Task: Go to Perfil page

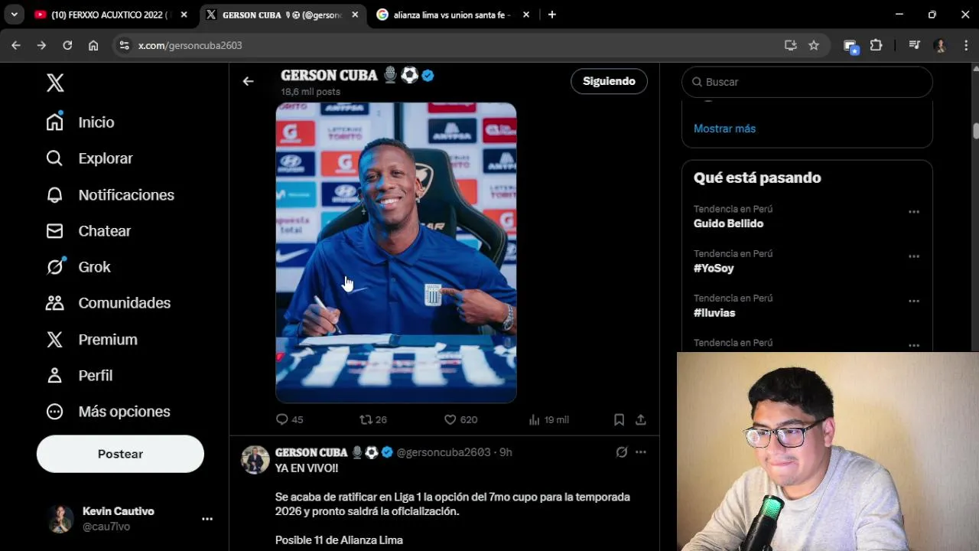Action: tap(79, 375)
